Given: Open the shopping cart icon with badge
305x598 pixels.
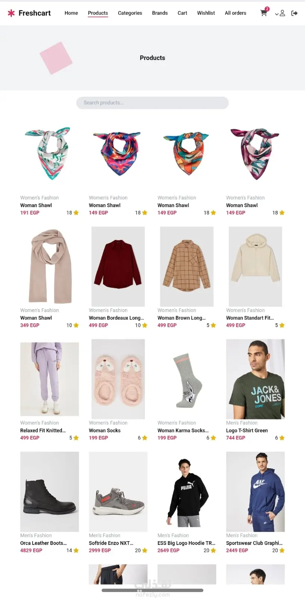Looking at the screenshot, I should [264, 12].
